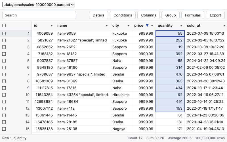
Task: Click city cell Naha in row 5
Action: click(121, 61)
